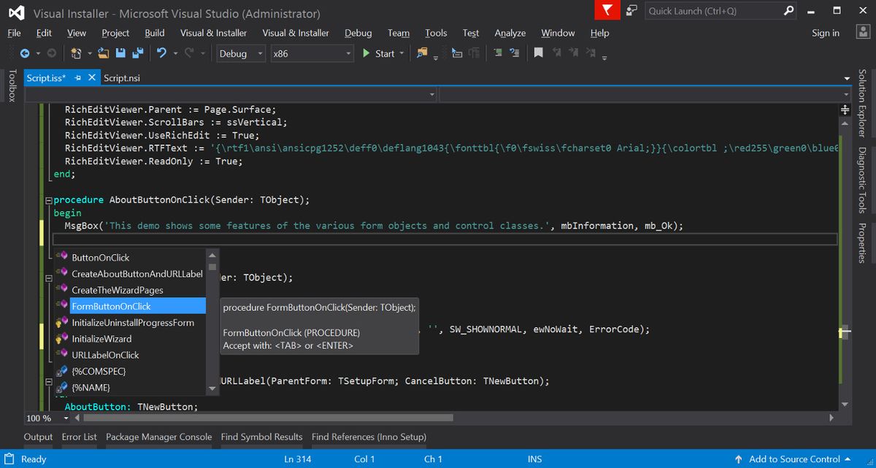The width and height of the screenshot is (876, 468).
Task: Open the editor zoom level dropdown
Action: click(66, 418)
